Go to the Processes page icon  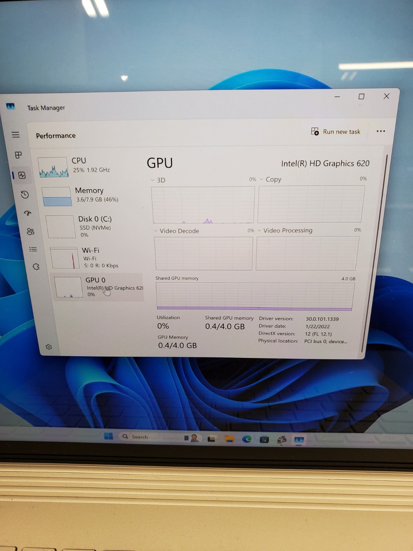[x=18, y=155]
